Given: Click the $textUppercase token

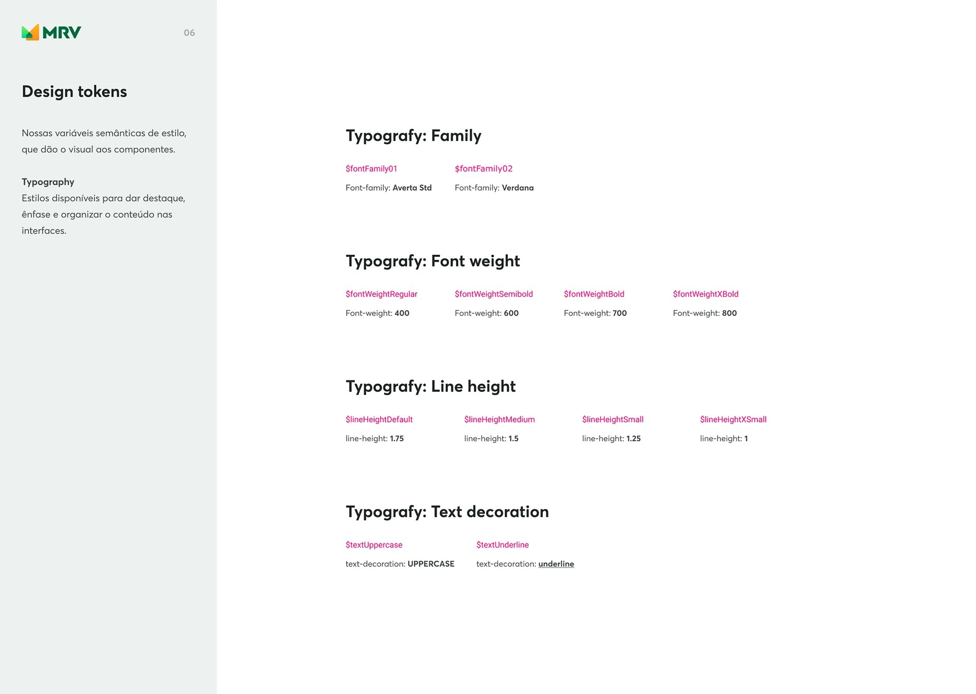Looking at the screenshot, I should (374, 545).
